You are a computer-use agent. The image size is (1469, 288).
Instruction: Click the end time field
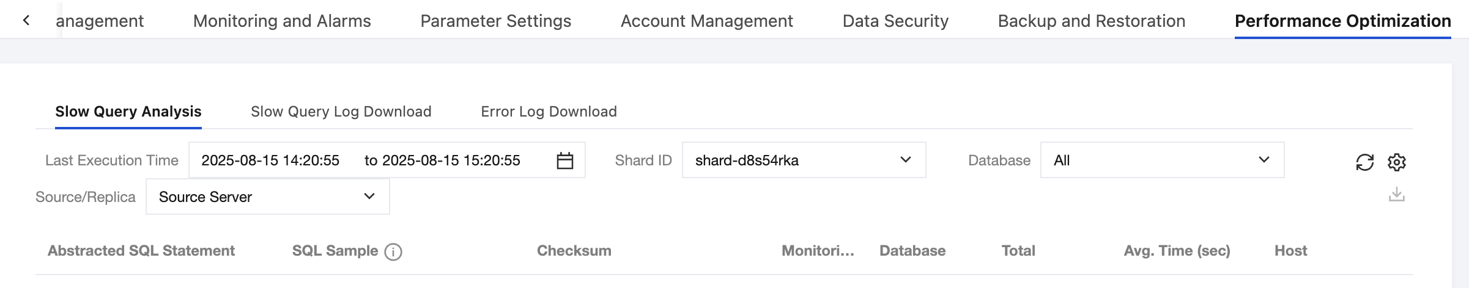pyautogui.click(x=451, y=160)
